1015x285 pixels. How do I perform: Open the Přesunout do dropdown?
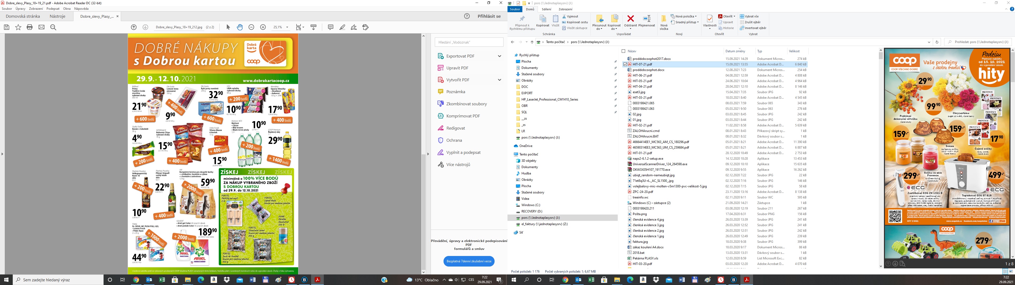pos(599,22)
